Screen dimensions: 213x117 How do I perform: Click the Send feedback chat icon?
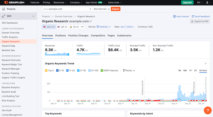point(193,16)
